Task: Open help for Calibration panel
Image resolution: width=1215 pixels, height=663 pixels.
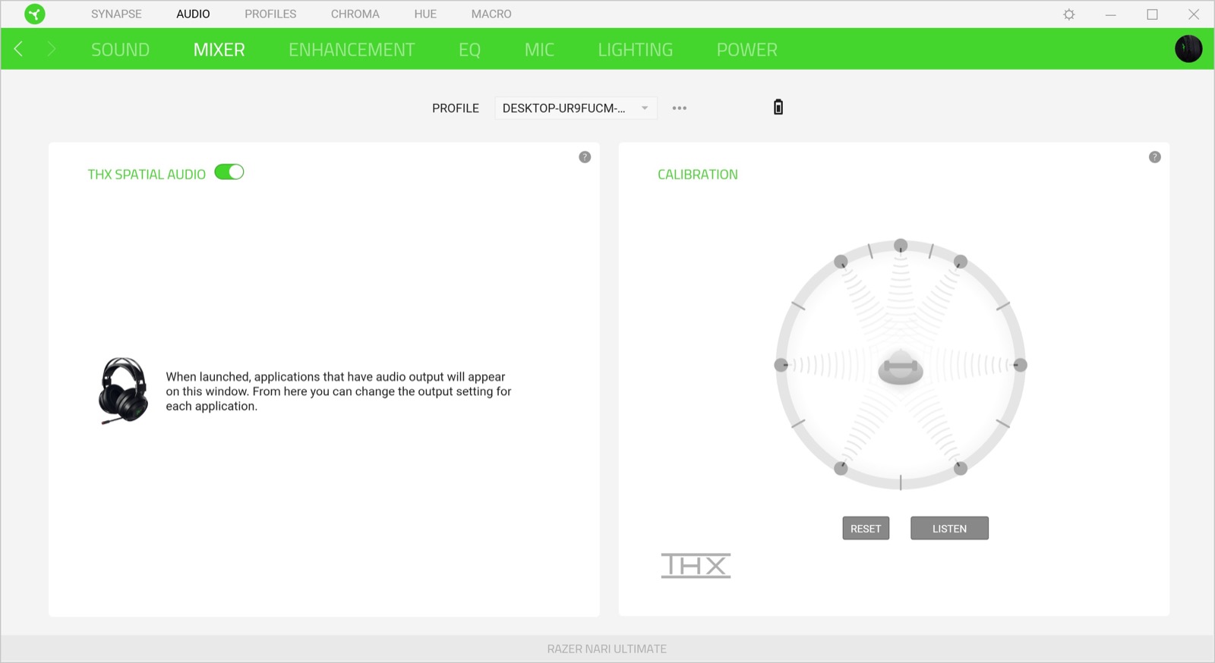Action: pyautogui.click(x=1155, y=157)
